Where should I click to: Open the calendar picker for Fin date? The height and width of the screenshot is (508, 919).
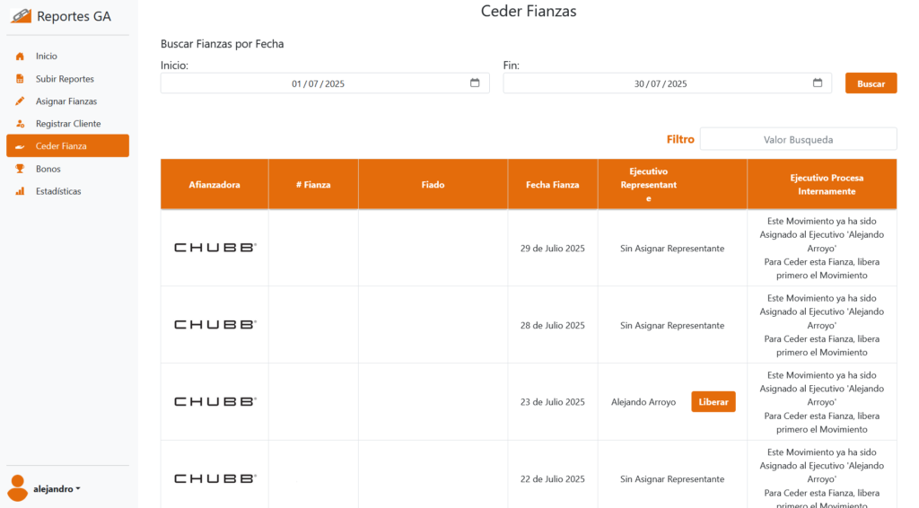tap(818, 83)
